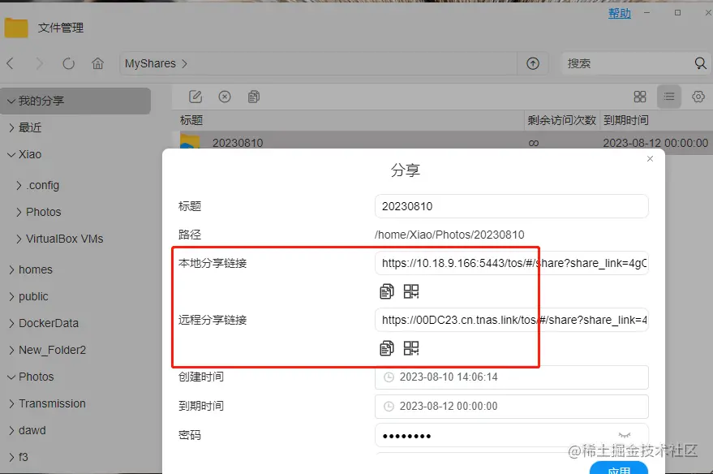The image size is (713, 474).
Task: Expand Photos under Xiao
Action: (x=18, y=212)
